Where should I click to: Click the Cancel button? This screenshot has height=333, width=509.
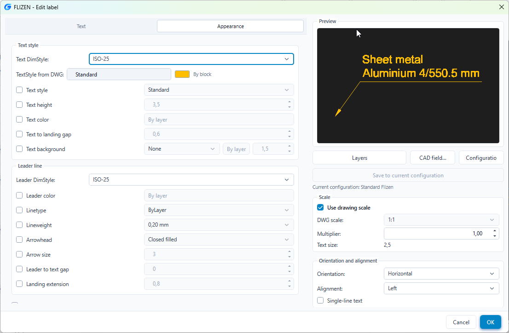(x=461, y=322)
